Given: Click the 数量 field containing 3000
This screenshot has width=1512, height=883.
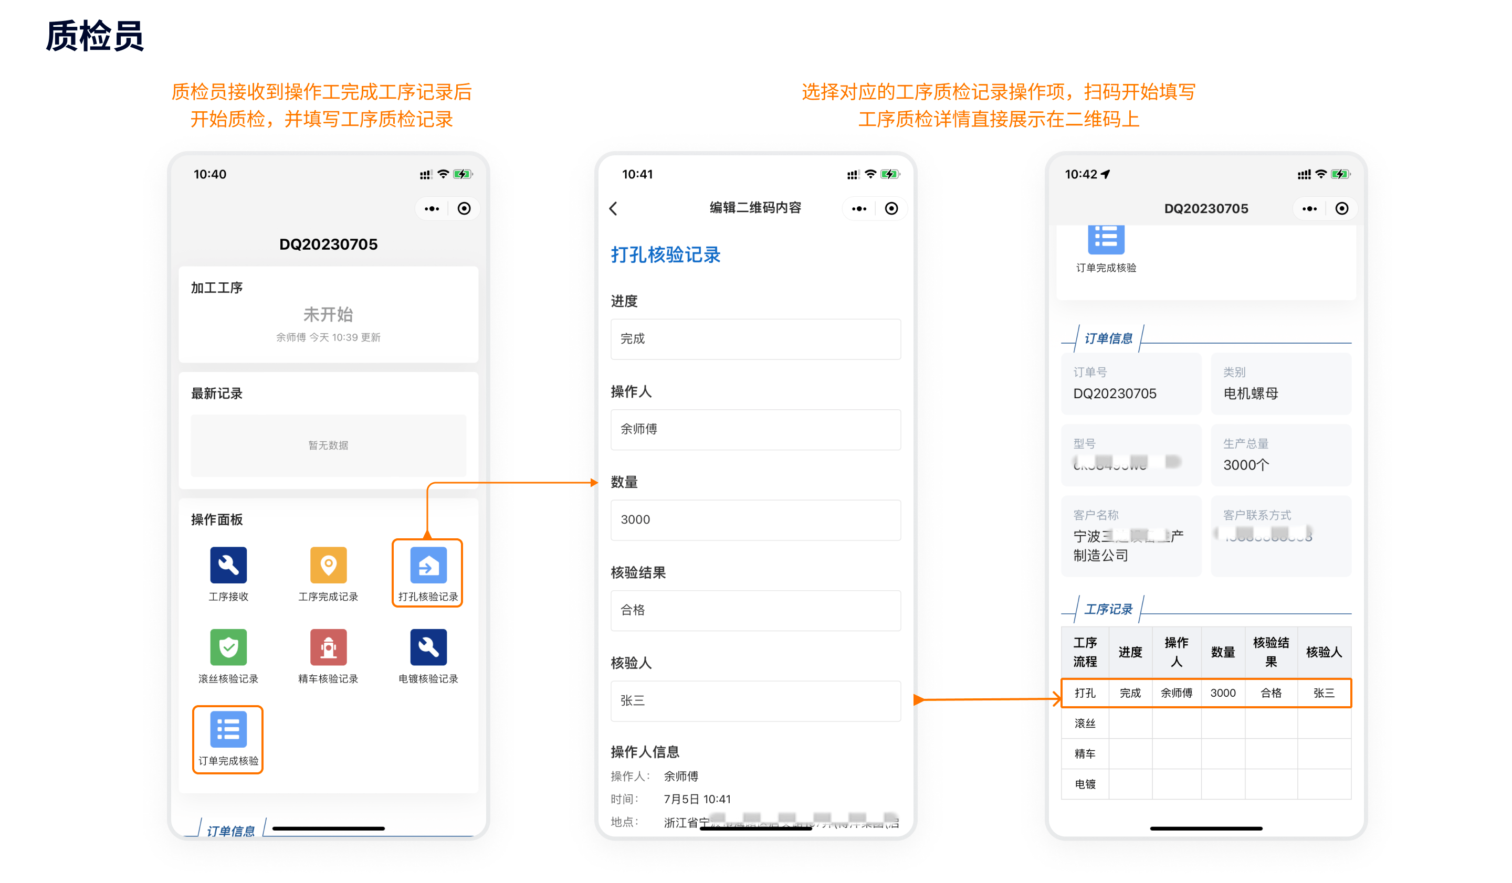Looking at the screenshot, I should [755, 520].
